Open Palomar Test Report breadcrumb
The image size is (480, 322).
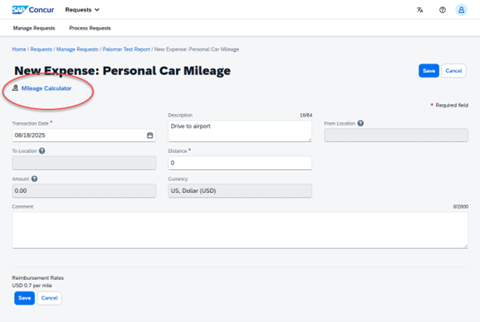click(x=126, y=49)
